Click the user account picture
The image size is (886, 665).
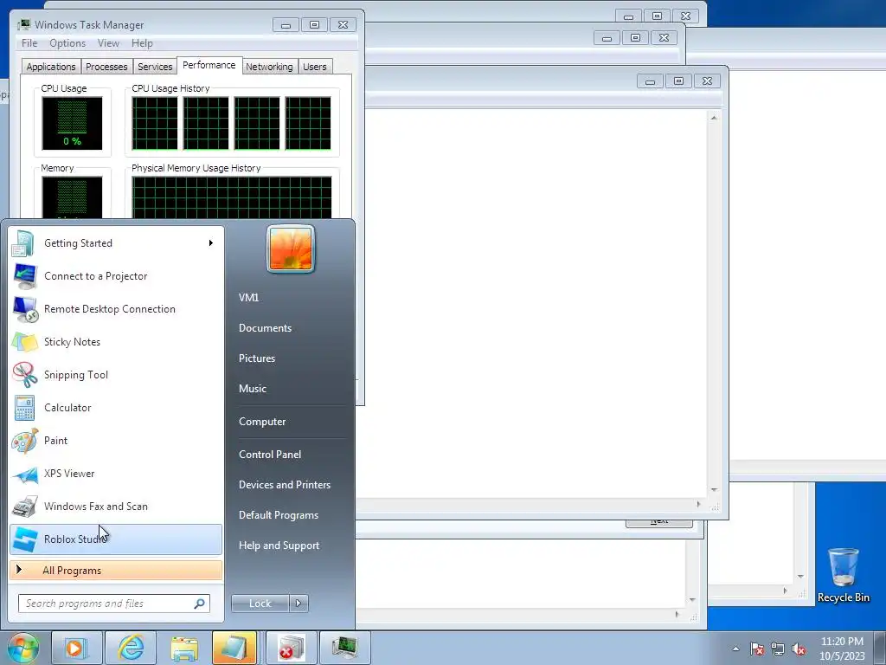click(x=291, y=249)
